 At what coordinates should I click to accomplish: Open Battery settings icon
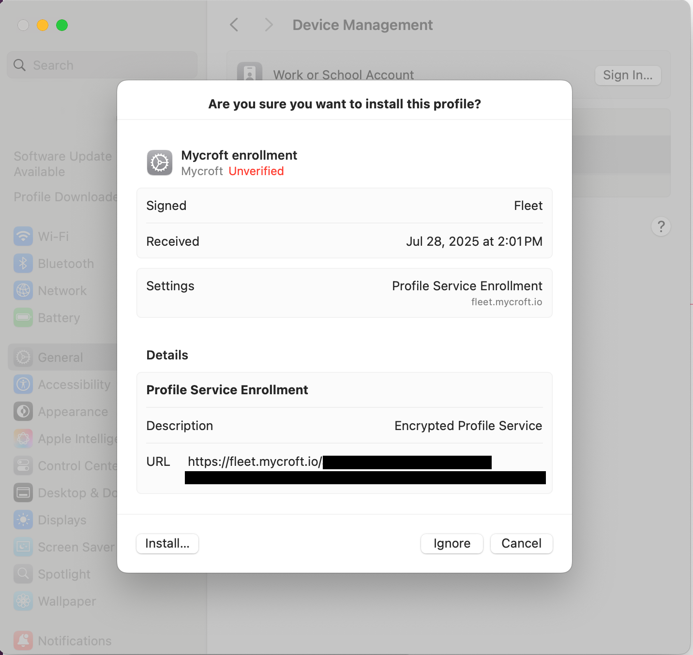[23, 318]
